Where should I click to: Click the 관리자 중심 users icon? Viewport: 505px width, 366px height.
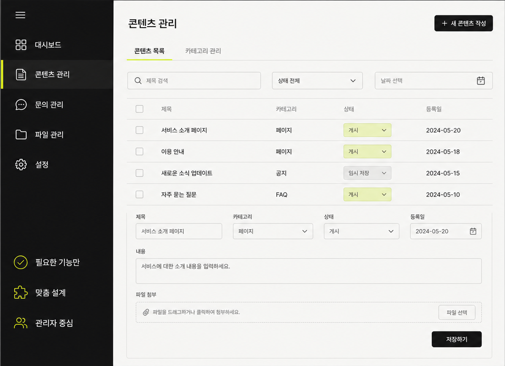(21, 323)
